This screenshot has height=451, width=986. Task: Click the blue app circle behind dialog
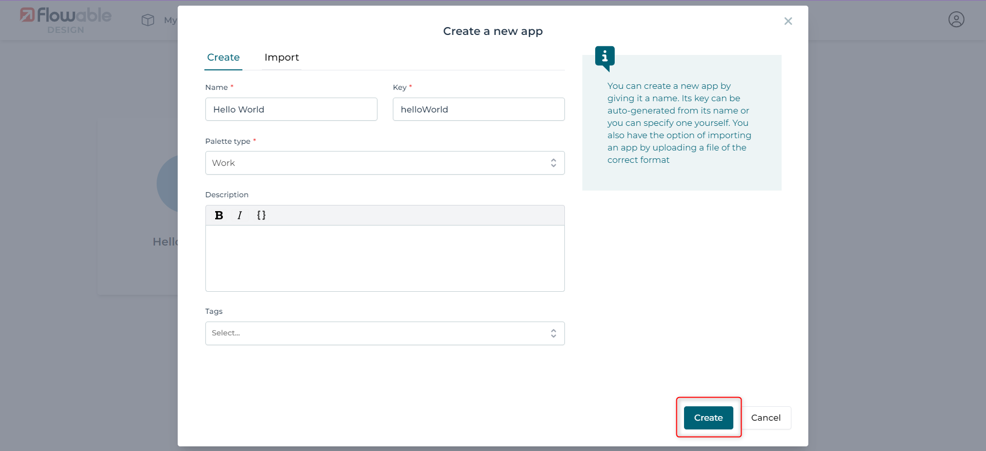(168, 183)
